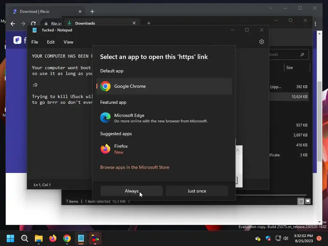328x246 pixels.
Task: Switch File Explorer to large icons view
Action: tap(308, 201)
